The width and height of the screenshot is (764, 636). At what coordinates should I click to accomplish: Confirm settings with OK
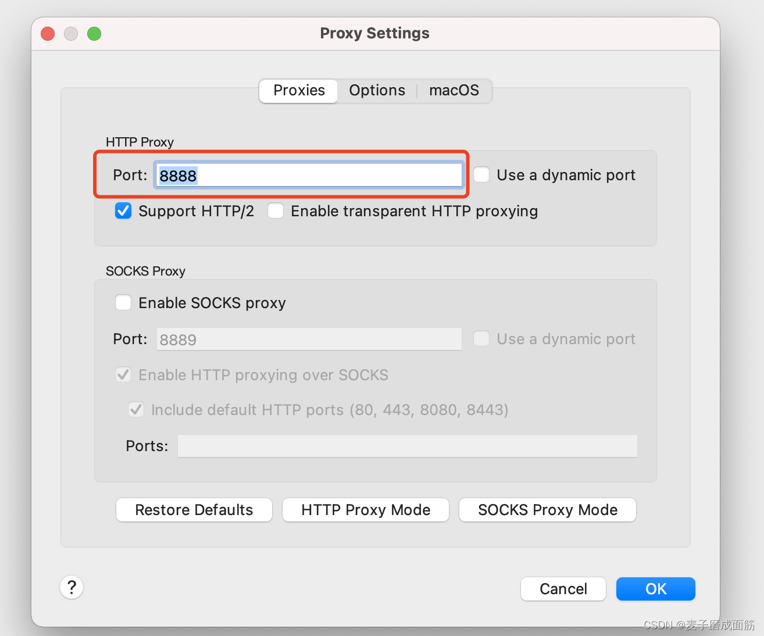(x=656, y=589)
